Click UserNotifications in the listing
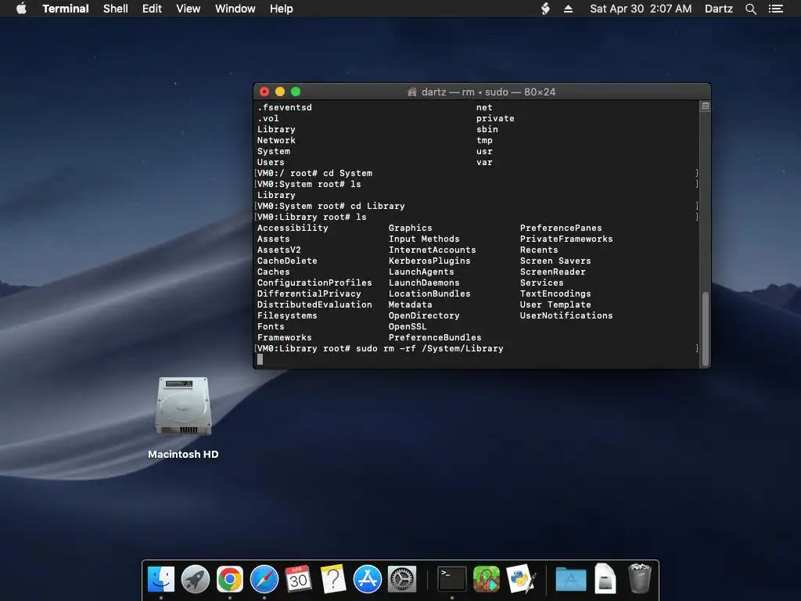 pos(566,315)
